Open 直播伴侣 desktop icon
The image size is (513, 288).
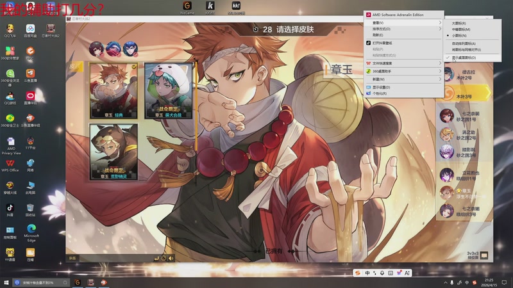(x=30, y=98)
